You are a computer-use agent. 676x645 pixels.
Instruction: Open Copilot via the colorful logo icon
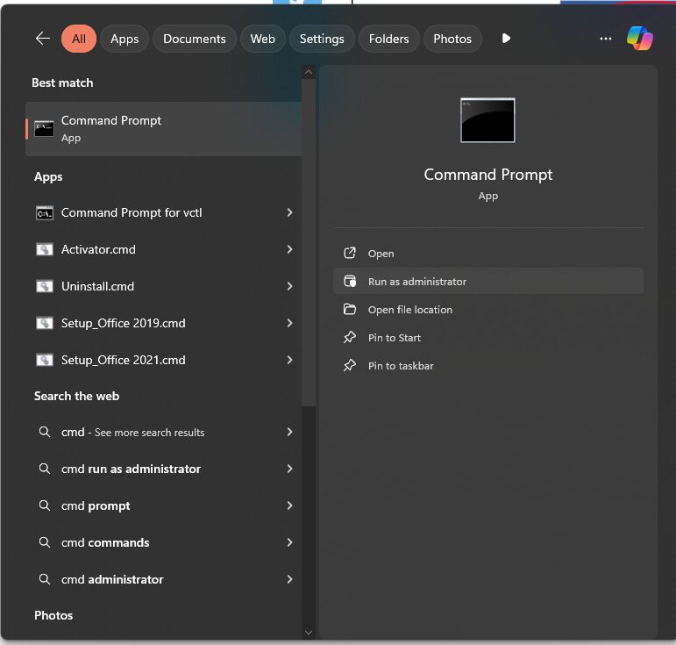pyautogui.click(x=640, y=39)
